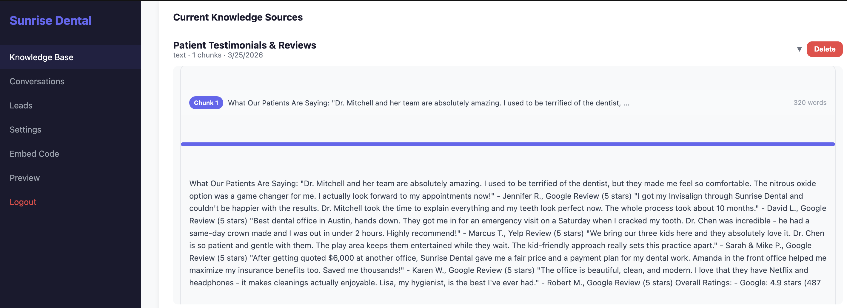Click the Current Knowledge Sources heading
The height and width of the screenshot is (308, 847).
pyautogui.click(x=238, y=17)
